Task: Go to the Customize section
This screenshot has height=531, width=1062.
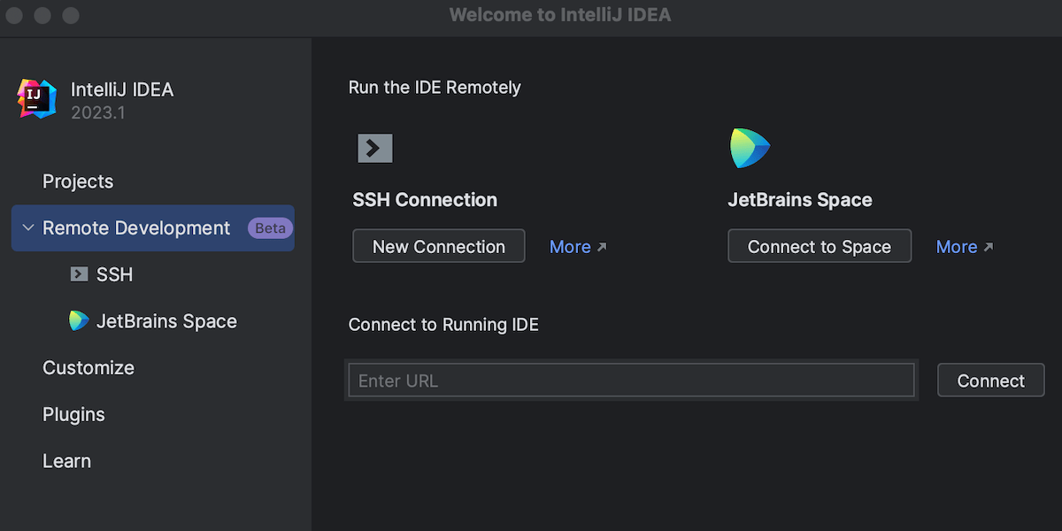Action: (x=88, y=368)
